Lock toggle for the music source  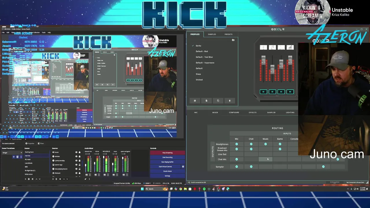(x=79, y=152)
